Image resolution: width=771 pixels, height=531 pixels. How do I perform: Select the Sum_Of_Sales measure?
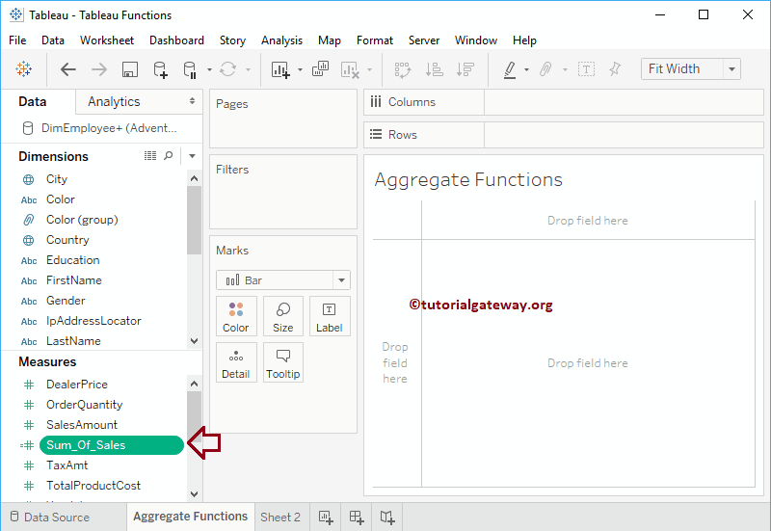[x=112, y=445]
